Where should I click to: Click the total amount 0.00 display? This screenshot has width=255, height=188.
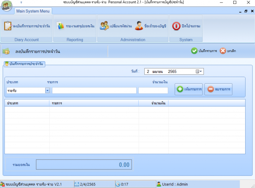pyautogui.click(x=84, y=165)
